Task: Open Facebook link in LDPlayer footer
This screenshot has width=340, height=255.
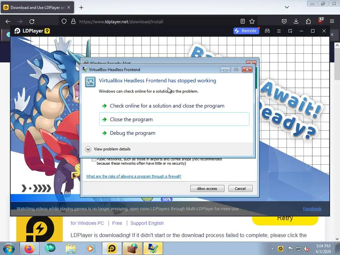Action: click(x=312, y=209)
